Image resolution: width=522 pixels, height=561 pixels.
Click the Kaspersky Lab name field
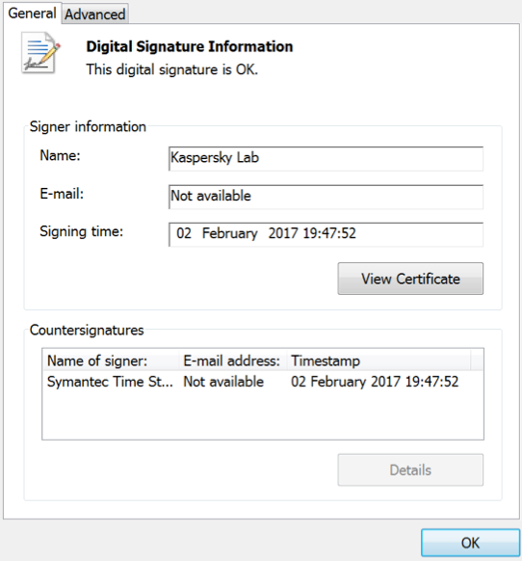326,158
